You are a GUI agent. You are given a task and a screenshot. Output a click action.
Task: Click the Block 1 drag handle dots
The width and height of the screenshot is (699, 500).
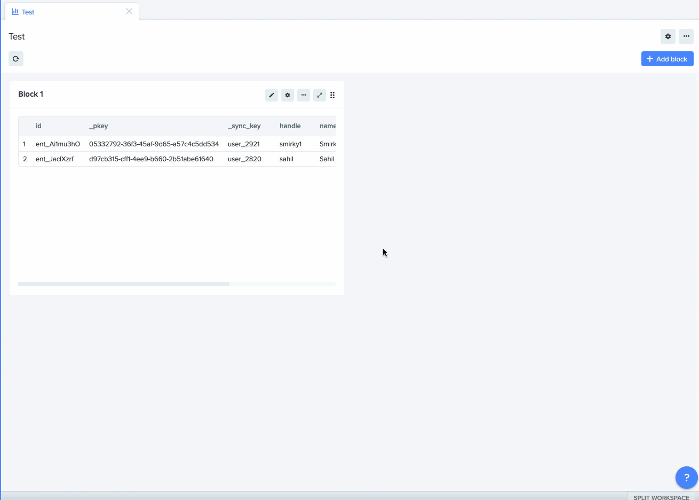[x=332, y=95]
